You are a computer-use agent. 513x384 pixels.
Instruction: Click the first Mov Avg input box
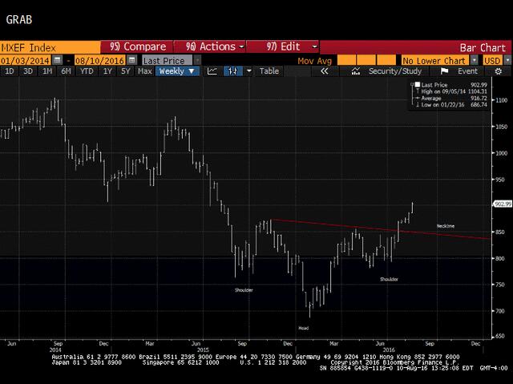(349, 60)
